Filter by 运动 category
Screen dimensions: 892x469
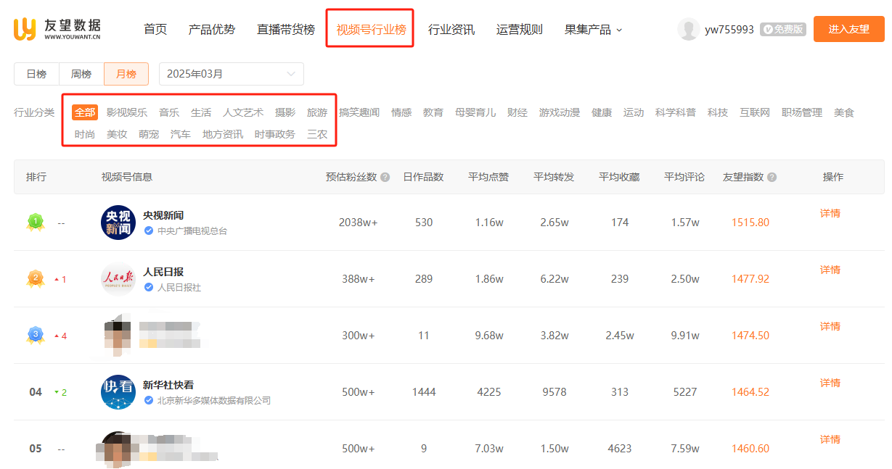pos(634,112)
